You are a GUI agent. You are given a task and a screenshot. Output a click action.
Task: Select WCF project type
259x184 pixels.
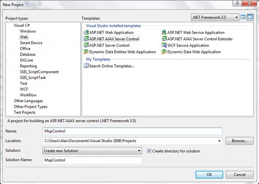pyautogui.click(x=24, y=89)
